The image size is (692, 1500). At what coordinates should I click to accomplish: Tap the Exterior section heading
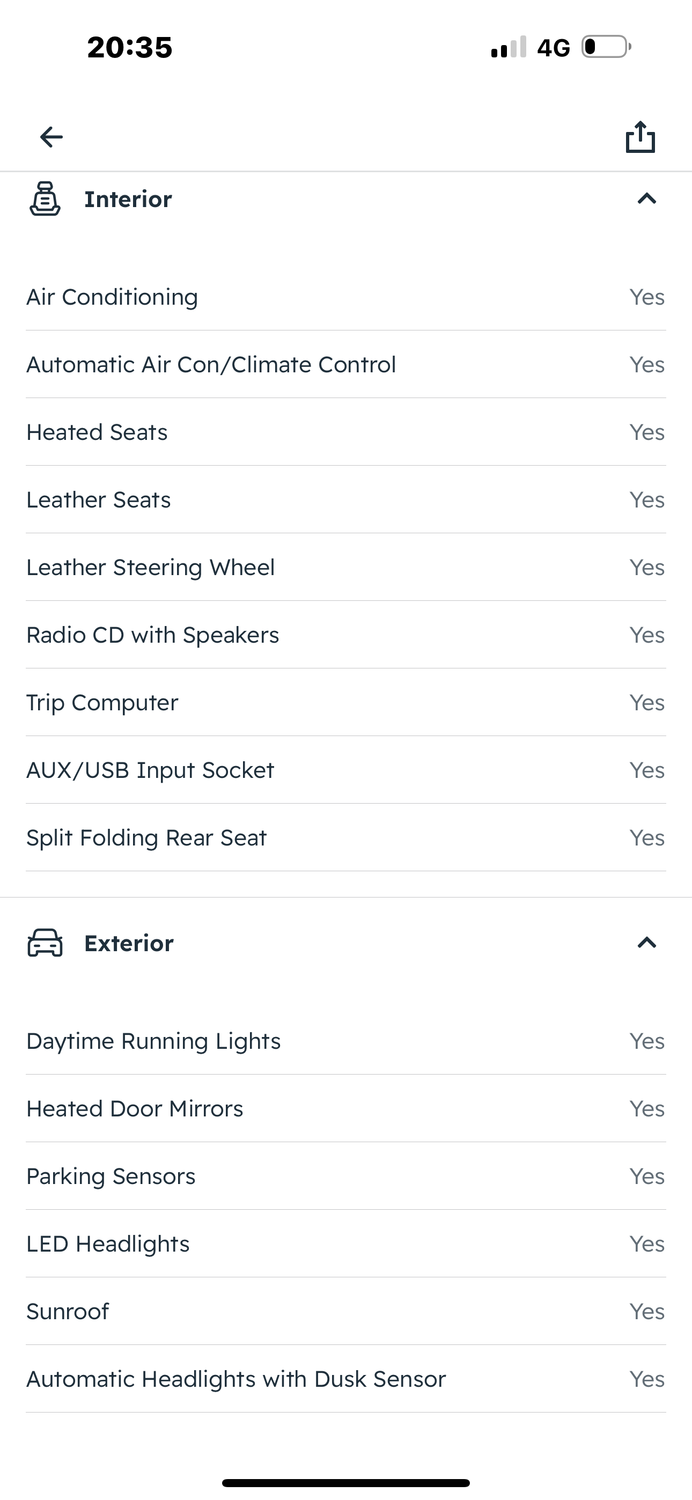(x=129, y=943)
